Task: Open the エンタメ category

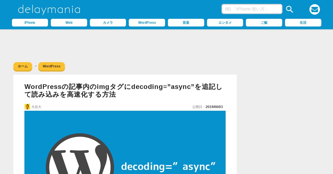Action: coord(225,23)
